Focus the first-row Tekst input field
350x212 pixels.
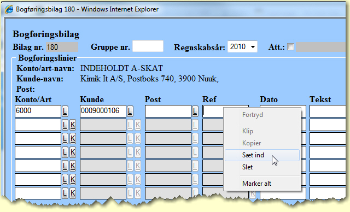pos(328,111)
